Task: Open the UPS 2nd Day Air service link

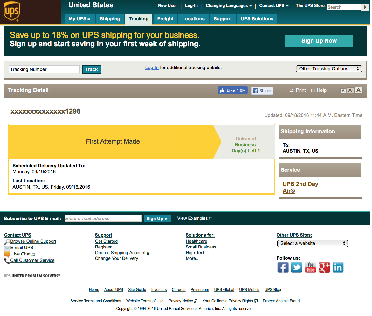Action: pos(300,187)
